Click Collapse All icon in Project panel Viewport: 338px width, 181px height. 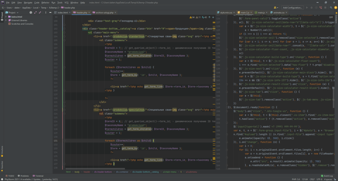tap(40, 13)
